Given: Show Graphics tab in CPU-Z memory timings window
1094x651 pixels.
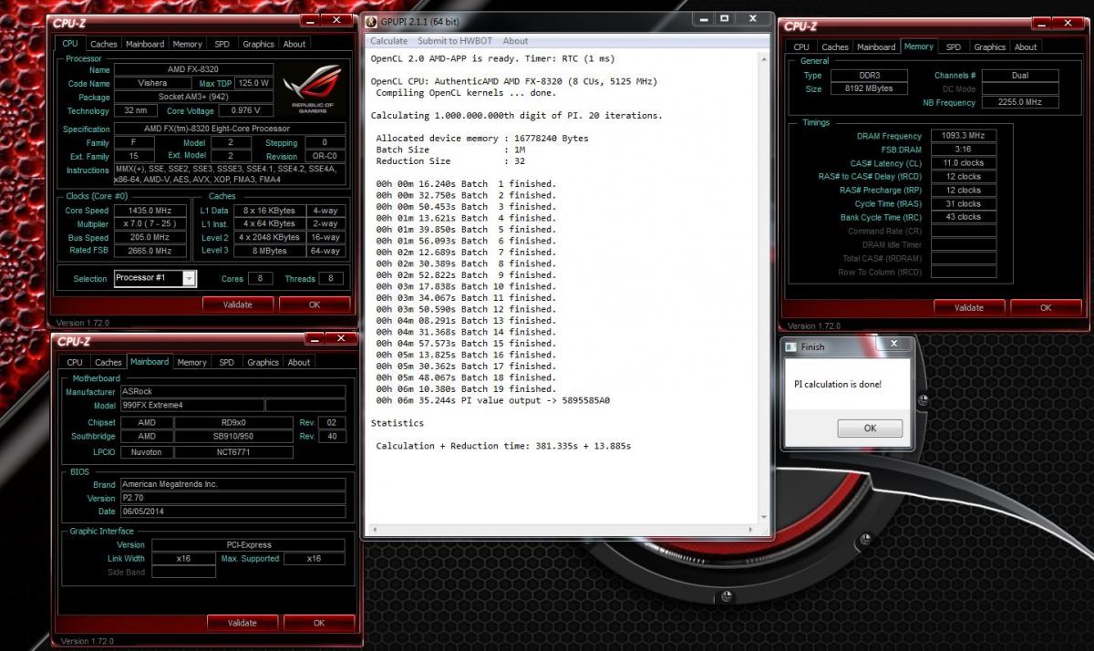Looking at the screenshot, I should tap(989, 47).
